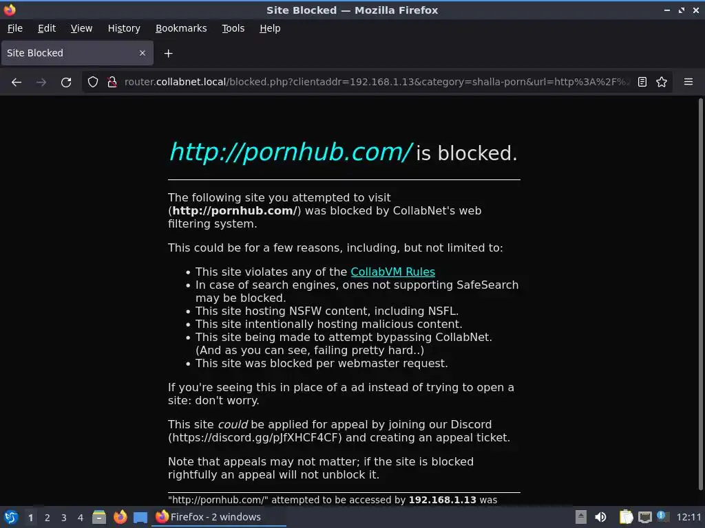
Task: Click 'This site hosting NSFW content' bullet
Action: pyautogui.click(x=327, y=311)
